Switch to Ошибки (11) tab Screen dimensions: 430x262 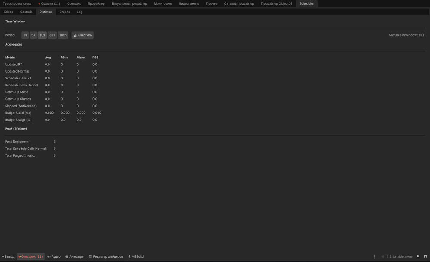pos(49,3)
